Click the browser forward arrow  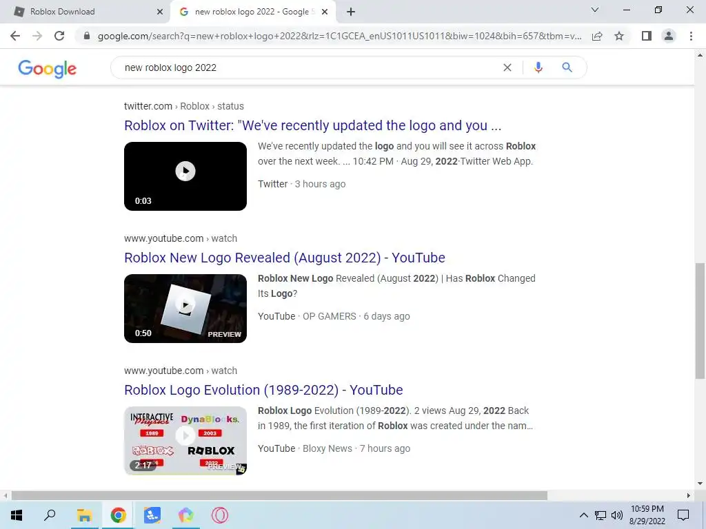(x=37, y=36)
